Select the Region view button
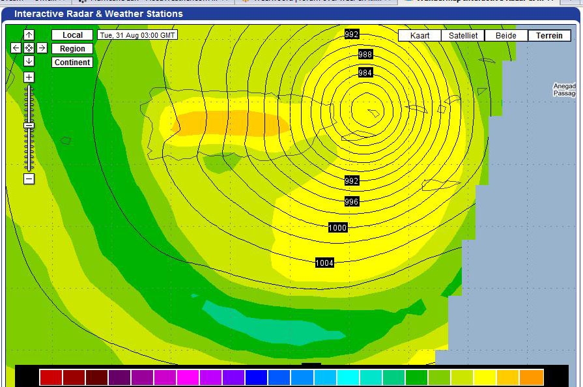The image size is (583, 387). coord(72,49)
